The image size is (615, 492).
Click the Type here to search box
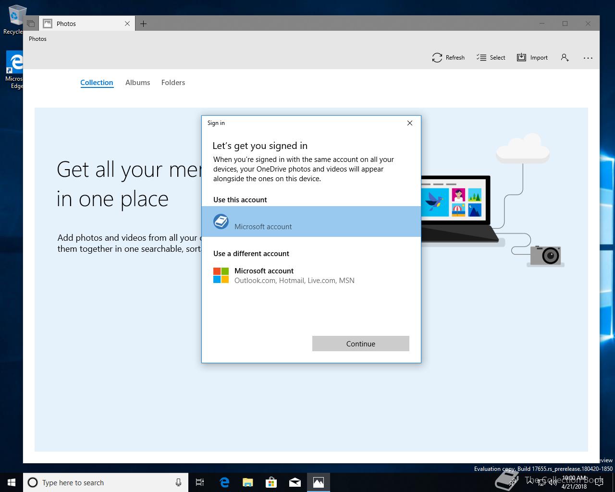click(105, 482)
